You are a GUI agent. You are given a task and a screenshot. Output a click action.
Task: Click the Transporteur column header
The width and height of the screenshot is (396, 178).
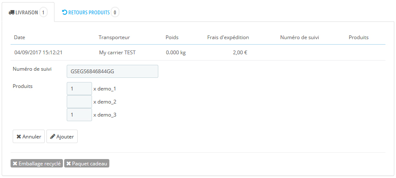114,37
